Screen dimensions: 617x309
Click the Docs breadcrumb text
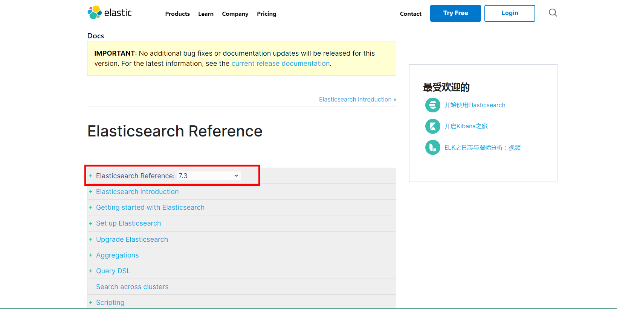(x=96, y=36)
